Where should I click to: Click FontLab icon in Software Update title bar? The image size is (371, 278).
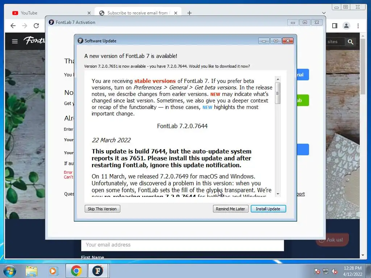click(80, 41)
